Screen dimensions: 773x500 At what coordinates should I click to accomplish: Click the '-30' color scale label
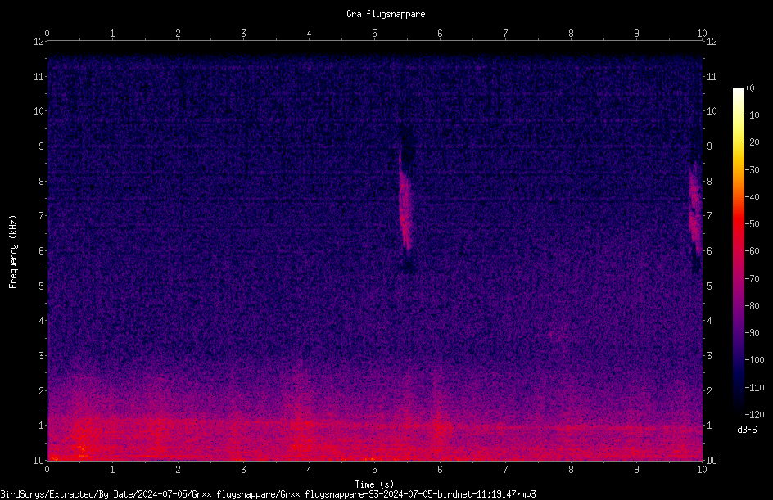pyautogui.click(x=752, y=170)
